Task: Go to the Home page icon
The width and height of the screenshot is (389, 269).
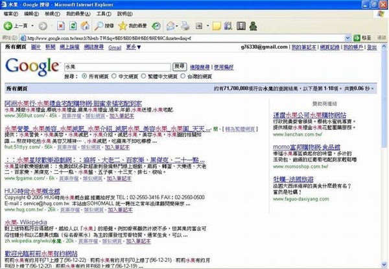Action: pos(85,26)
